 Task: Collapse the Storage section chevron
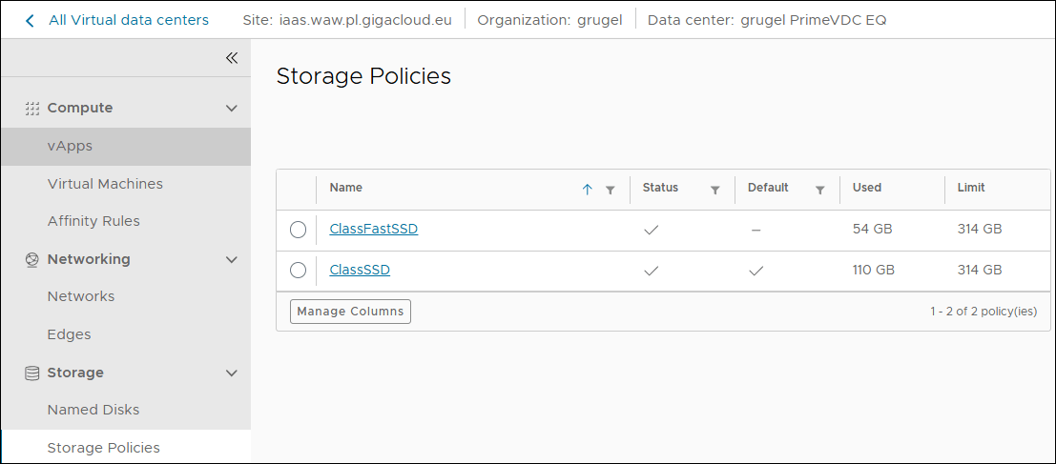231,373
